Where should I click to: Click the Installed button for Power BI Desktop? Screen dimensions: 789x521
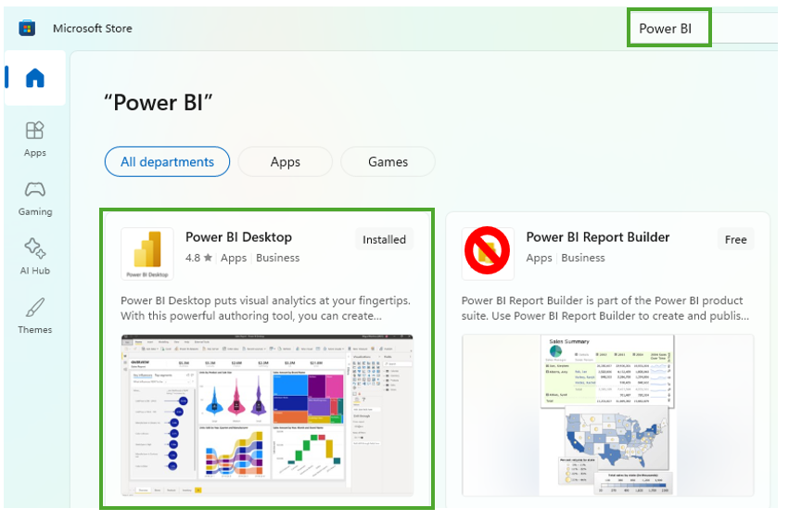point(385,239)
